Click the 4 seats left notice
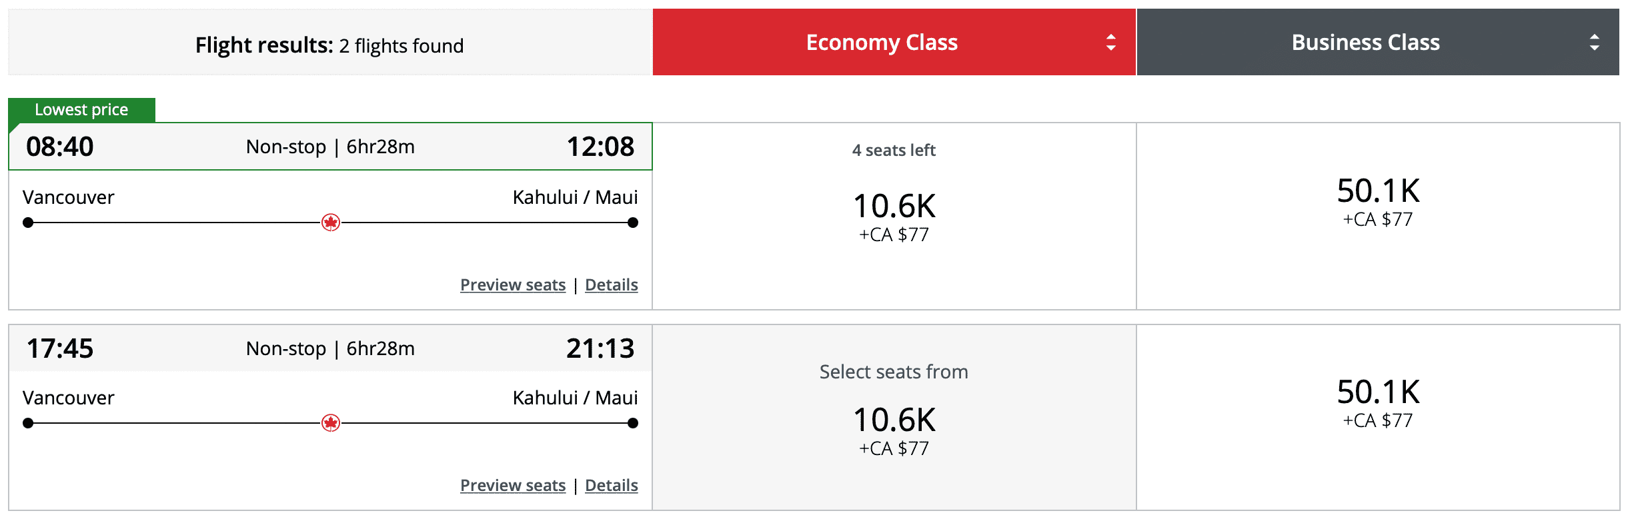 (894, 151)
